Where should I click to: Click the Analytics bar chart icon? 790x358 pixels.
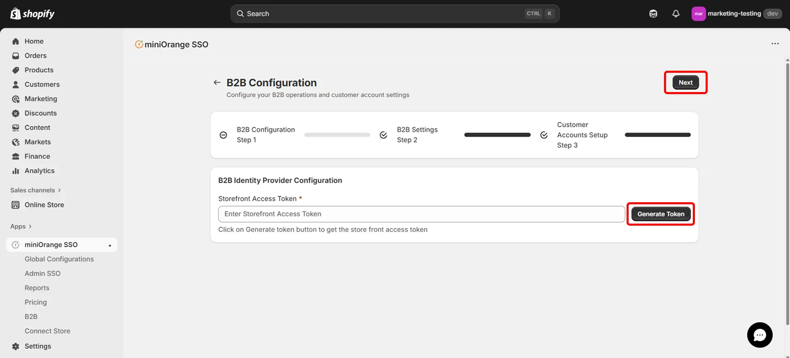[16, 171]
